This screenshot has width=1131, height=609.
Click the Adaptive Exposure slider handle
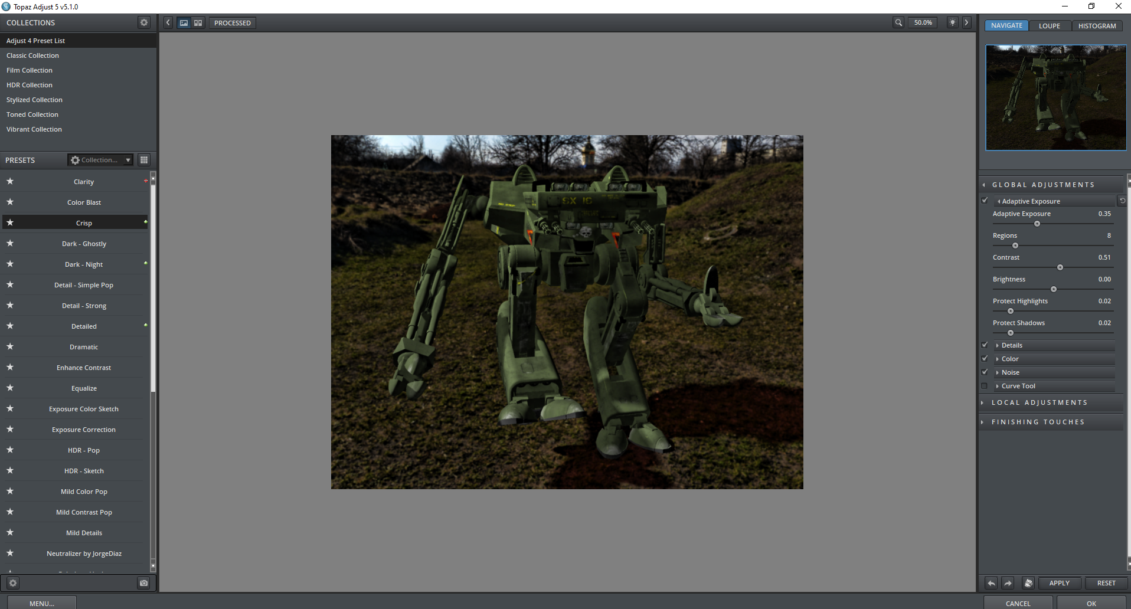click(1037, 224)
